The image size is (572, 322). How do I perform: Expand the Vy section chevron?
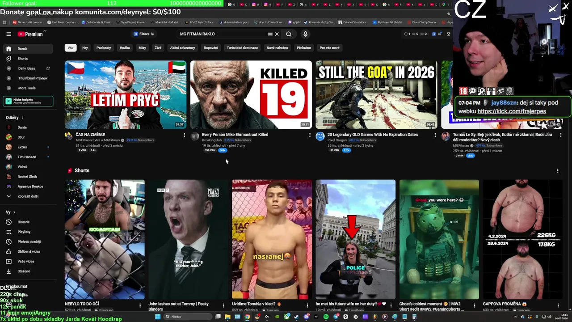click(14, 212)
